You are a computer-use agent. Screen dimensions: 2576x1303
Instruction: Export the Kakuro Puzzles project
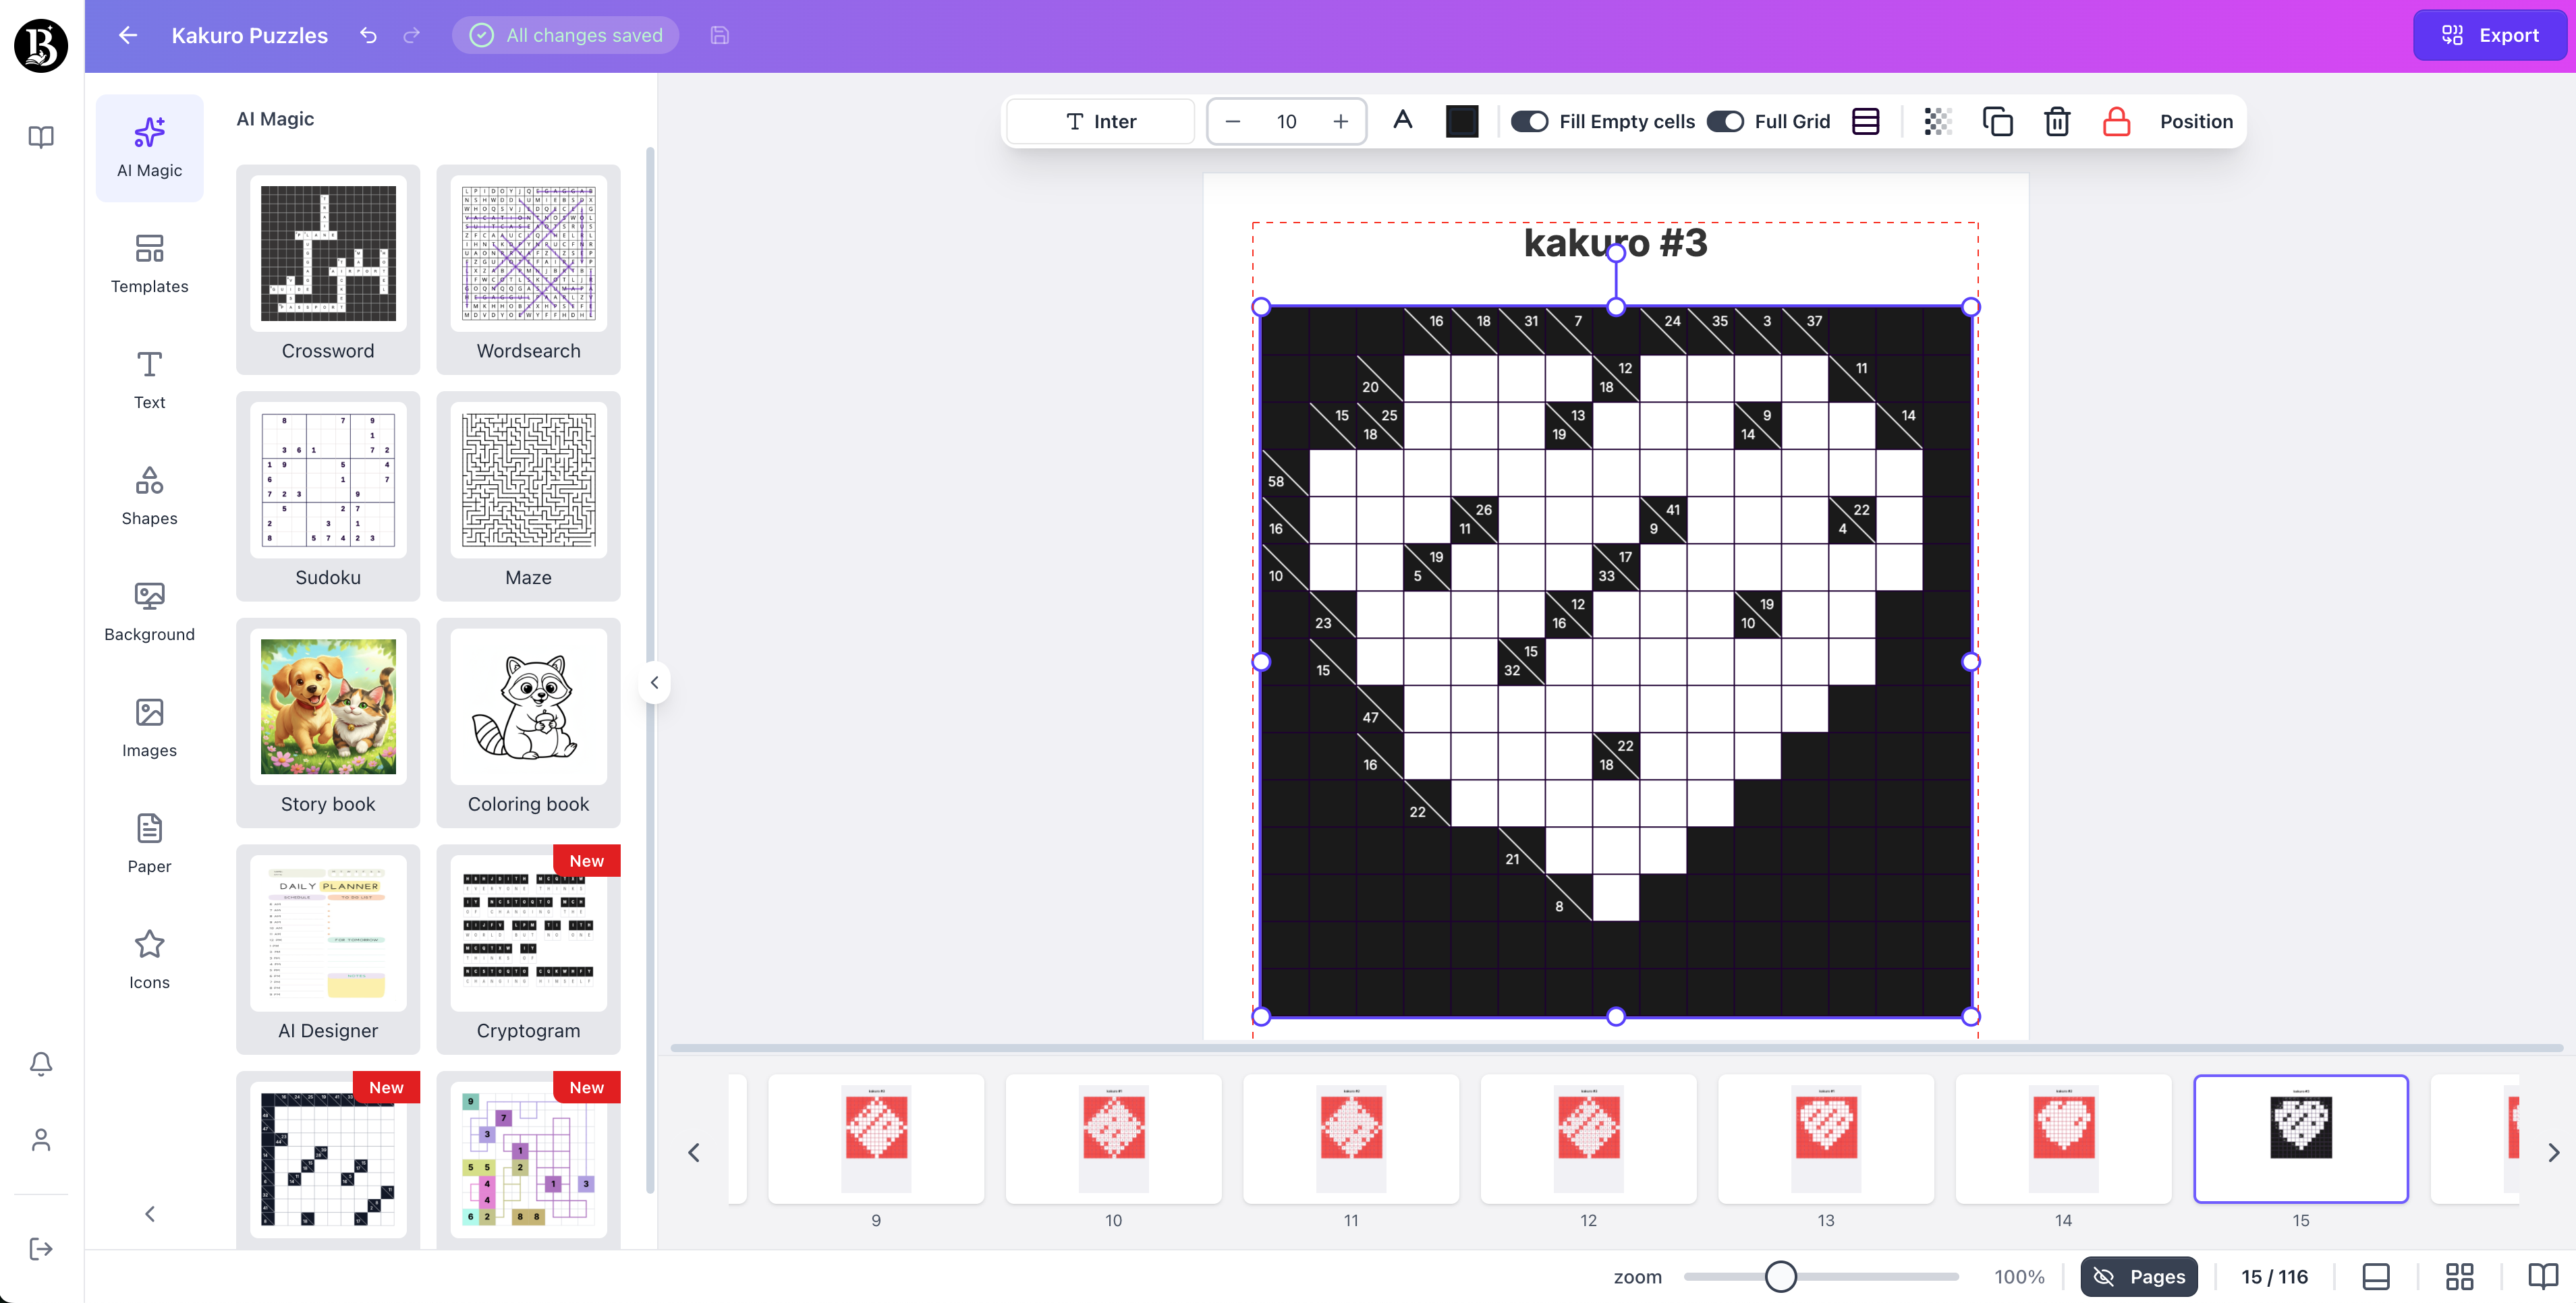pos(2489,35)
